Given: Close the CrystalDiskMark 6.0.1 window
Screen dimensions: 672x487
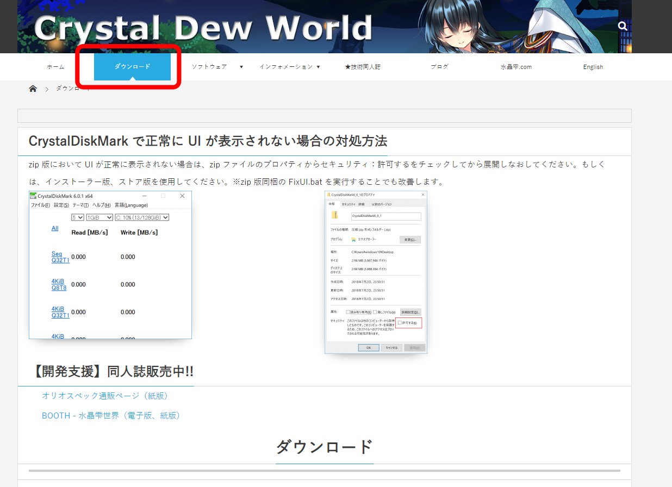Looking at the screenshot, I should click(182, 196).
